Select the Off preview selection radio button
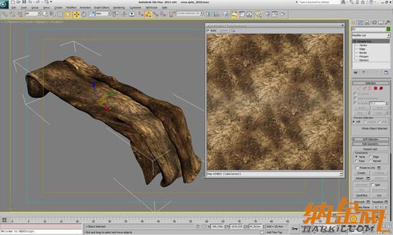This screenshot has height=235, width=393. coord(354,122)
